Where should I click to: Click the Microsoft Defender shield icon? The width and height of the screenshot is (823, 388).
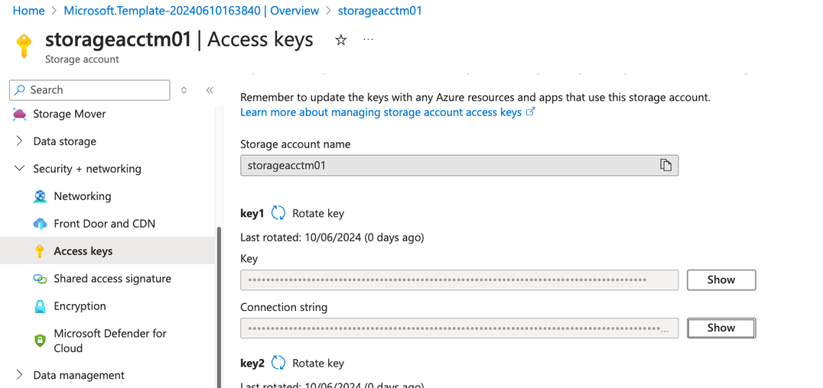[40, 341]
